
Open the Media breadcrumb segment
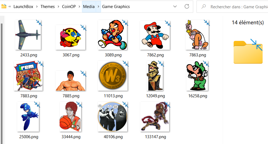[x=89, y=7]
